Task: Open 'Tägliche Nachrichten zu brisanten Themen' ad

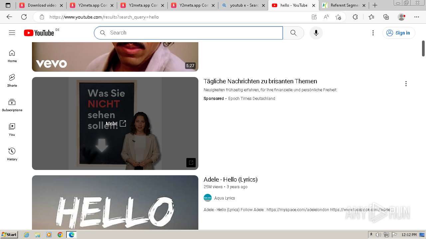Action: click(260, 81)
